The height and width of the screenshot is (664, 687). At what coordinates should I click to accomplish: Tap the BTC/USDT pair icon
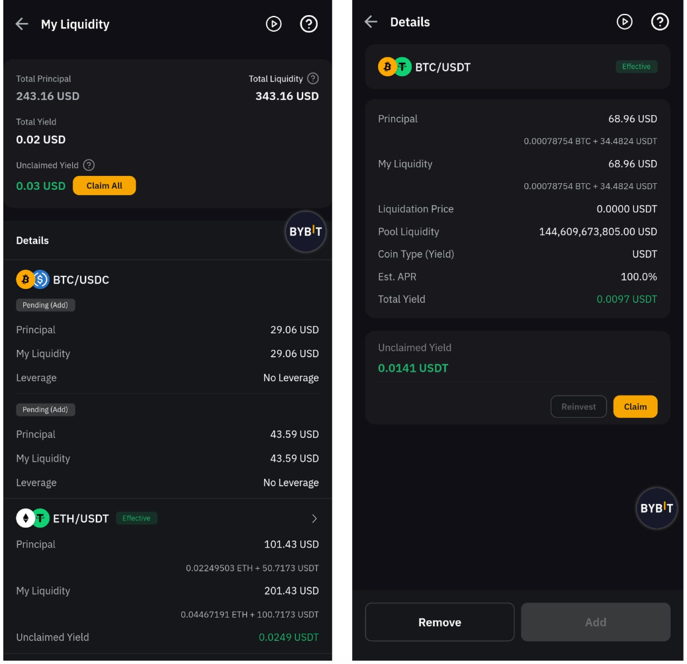click(394, 67)
